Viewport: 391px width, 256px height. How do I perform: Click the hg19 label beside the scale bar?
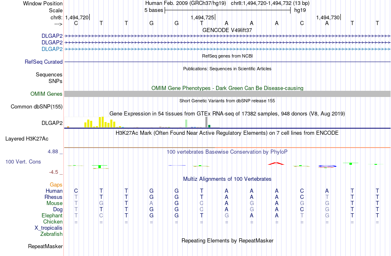click(x=300, y=10)
